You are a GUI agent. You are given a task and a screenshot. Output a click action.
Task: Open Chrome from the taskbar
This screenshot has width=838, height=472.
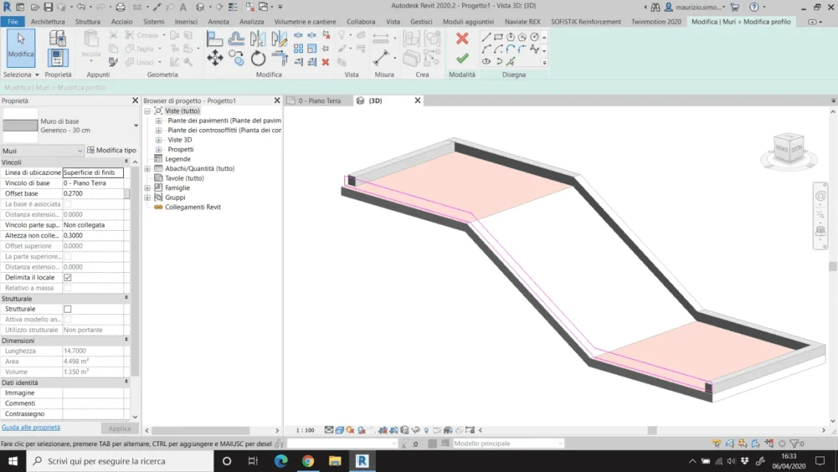coord(308,461)
